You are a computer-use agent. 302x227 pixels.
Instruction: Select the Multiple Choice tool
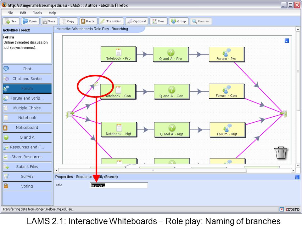pyautogui.click(x=27, y=108)
